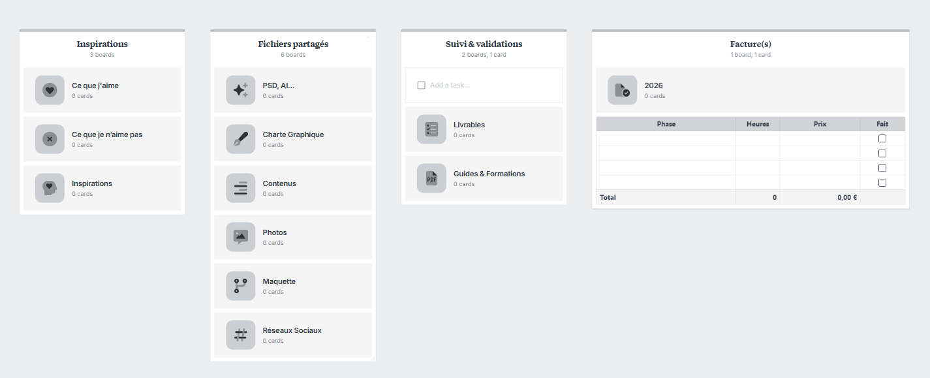930x378 pixels.
Task: Click the sparkle icon for PSD, AI board
Action: (240, 90)
